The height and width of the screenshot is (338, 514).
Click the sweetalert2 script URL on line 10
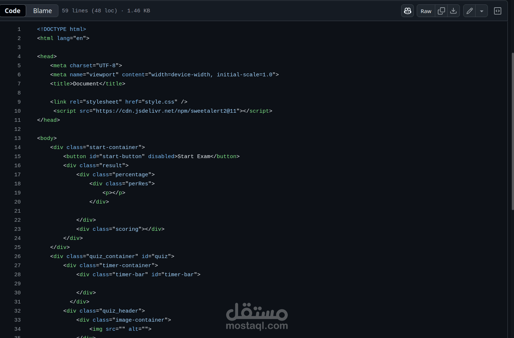166,111
